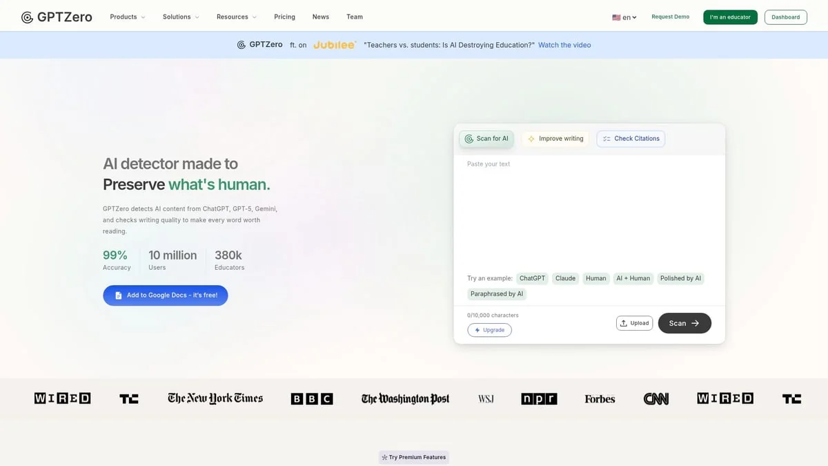The image size is (828, 466).
Task: Open the language selector showing en
Action: coord(624,17)
